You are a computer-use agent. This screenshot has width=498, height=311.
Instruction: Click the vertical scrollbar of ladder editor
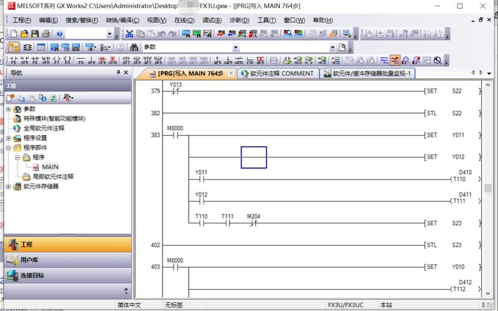coord(487,188)
